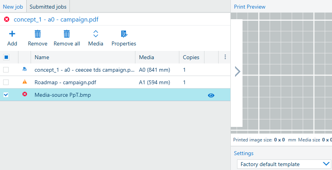Screen dimensions: 332x170
Task: Uncheck the Media-source PpT.bmp checkbox
Action: click(x=6, y=95)
